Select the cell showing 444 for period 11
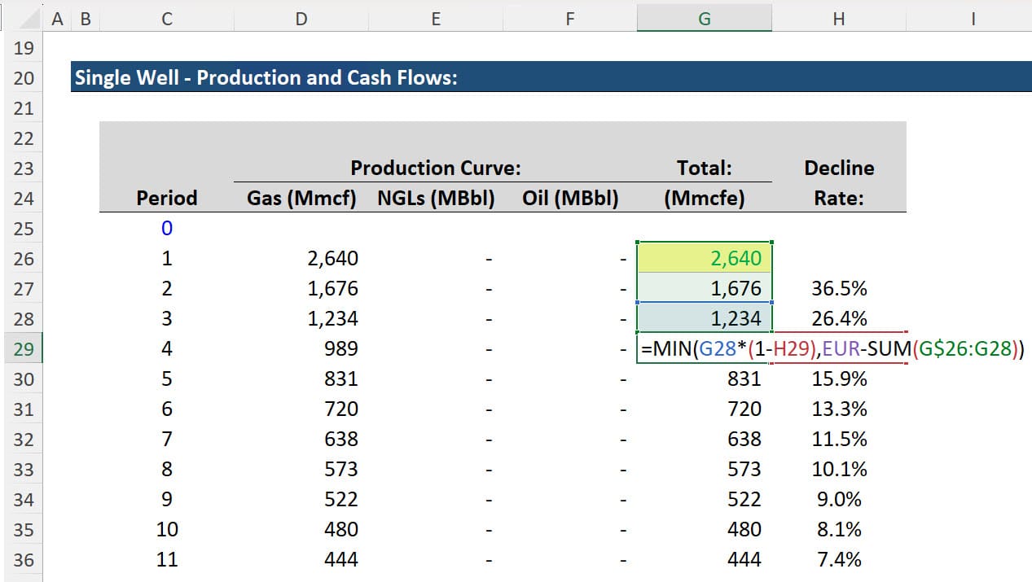Screen dimensions: 1032x582 coord(301,559)
